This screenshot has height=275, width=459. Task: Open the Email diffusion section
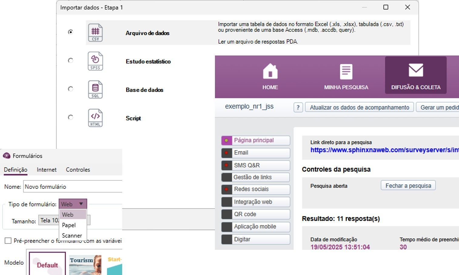256,153
